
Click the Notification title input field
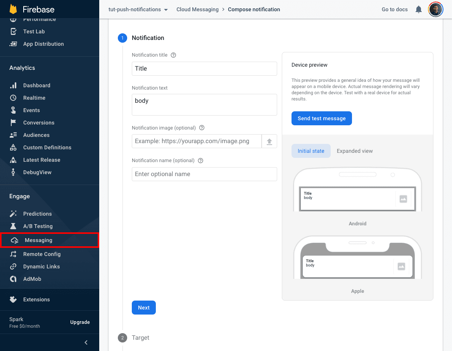click(204, 69)
